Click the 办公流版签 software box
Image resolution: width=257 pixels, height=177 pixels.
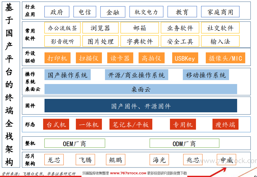(62, 28)
